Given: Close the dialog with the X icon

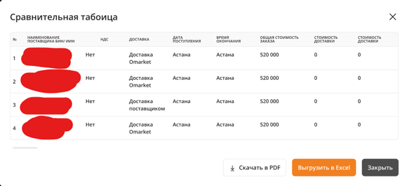Looking at the screenshot, I should (393, 17).
